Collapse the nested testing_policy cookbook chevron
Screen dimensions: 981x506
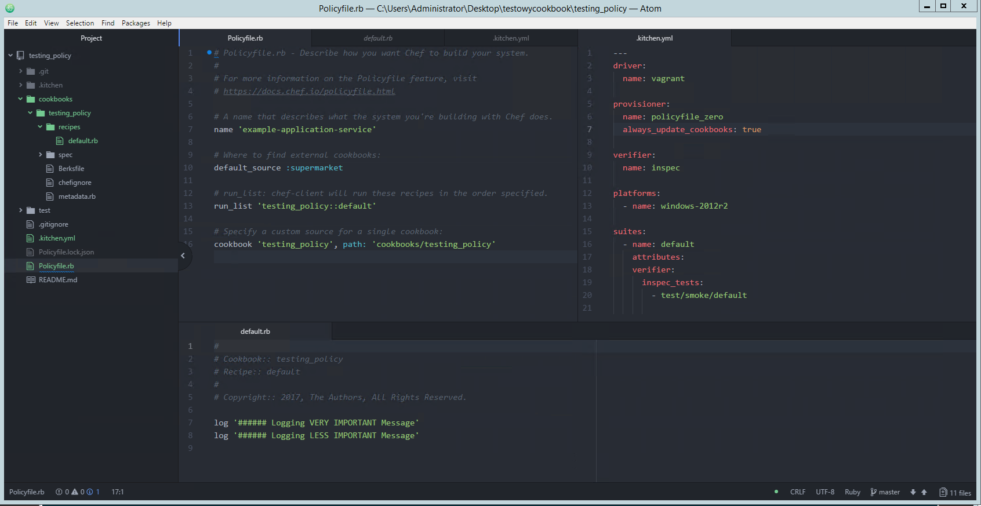[30, 113]
